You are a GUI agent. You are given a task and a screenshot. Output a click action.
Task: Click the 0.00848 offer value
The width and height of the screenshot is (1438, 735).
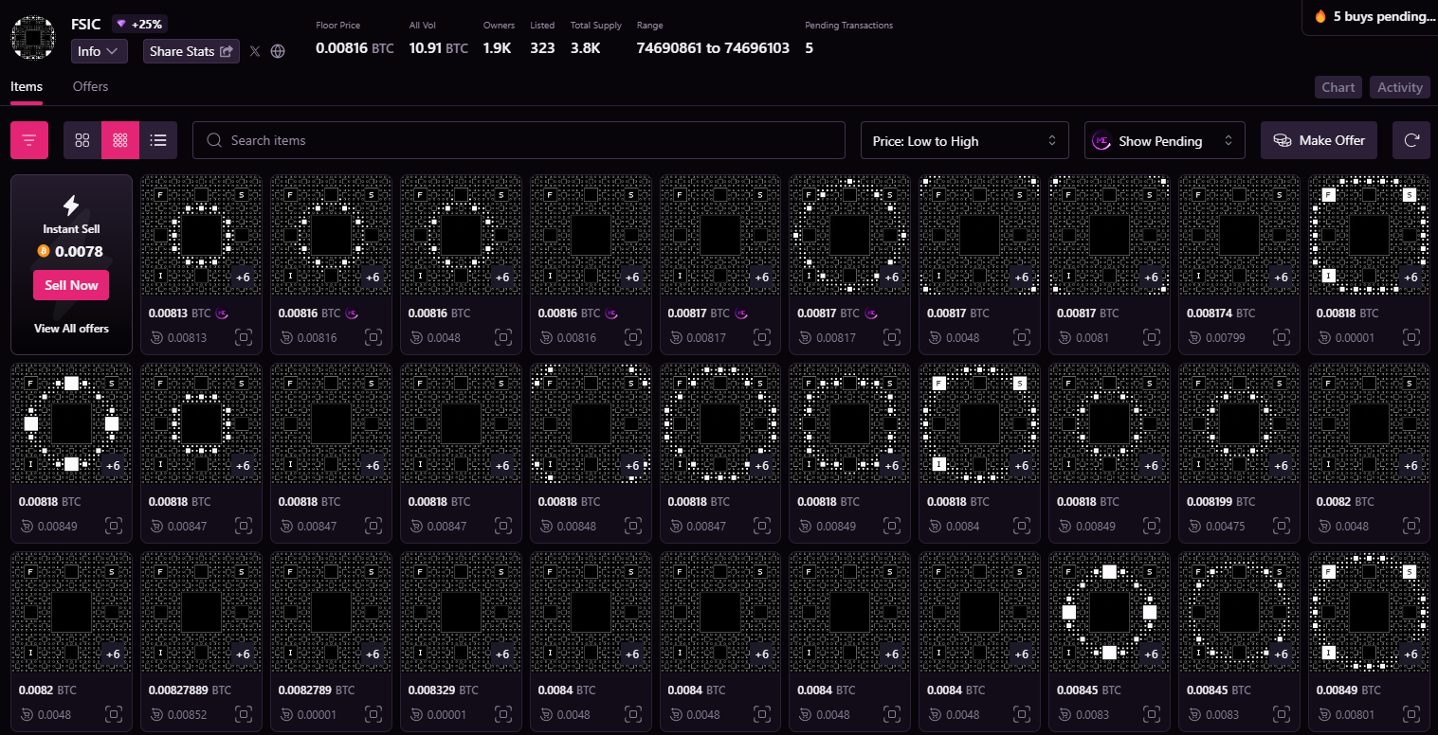(x=575, y=526)
